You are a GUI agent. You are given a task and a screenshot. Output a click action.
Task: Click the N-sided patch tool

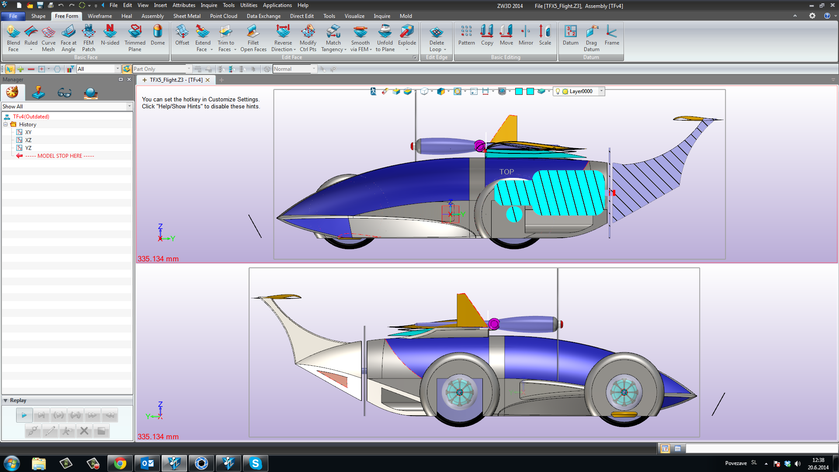[110, 35]
